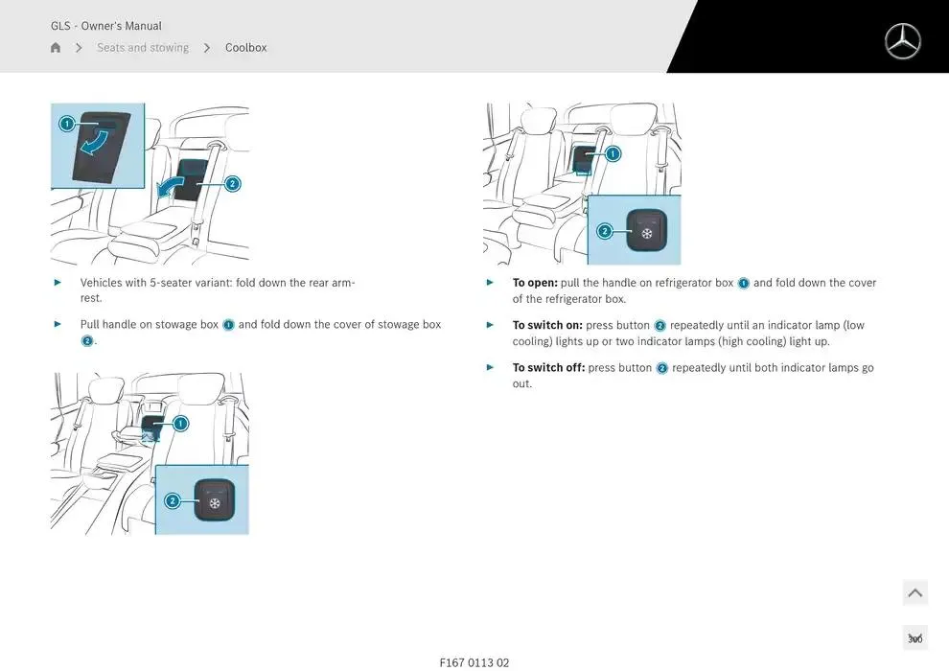Click callout 2 beside the folding stowage cover
The height and width of the screenshot is (671, 949).
coord(232,183)
